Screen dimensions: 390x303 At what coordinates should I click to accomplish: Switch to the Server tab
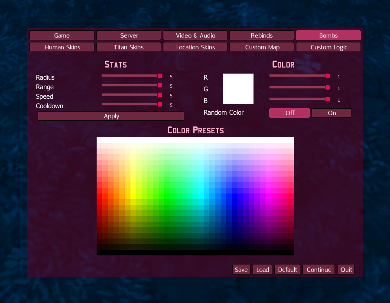point(129,35)
